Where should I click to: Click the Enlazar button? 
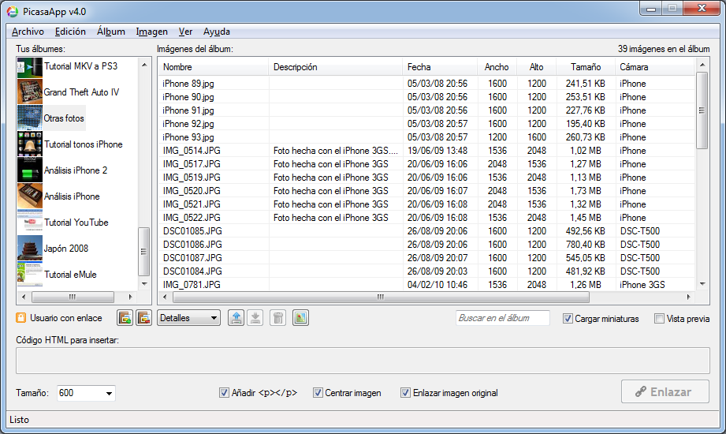pos(665,392)
